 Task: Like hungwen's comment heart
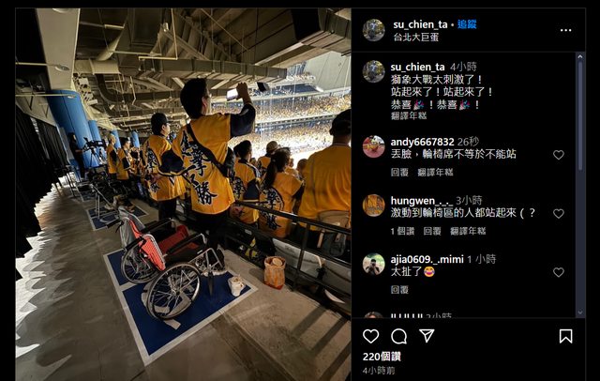pyautogui.click(x=559, y=214)
